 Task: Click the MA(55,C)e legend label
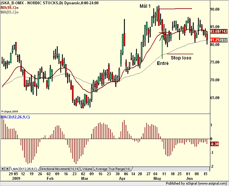point(9,12)
